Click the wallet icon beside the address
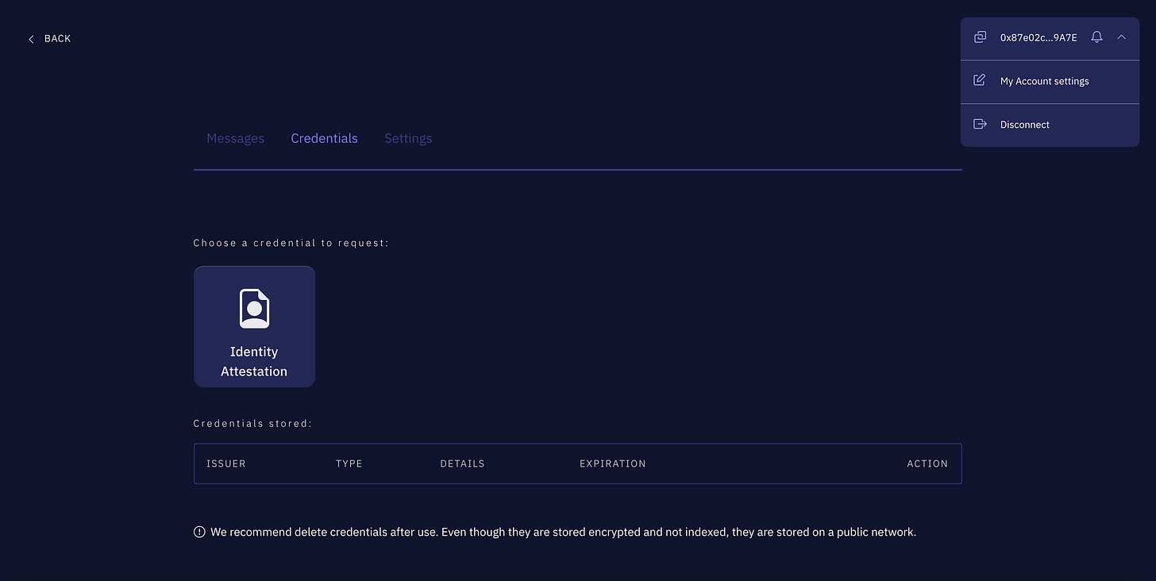The width and height of the screenshot is (1156, 581). [981, 37]
